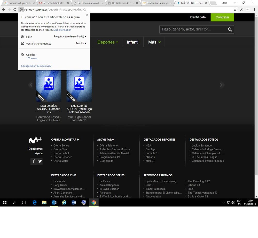Open Configuración de sitios web link
The image size is (258, 238).
tap(36, 66)
